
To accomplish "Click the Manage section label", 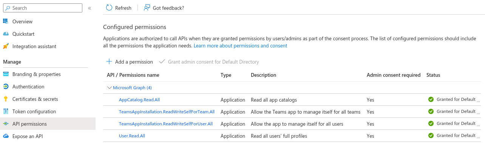I will 12,62.
